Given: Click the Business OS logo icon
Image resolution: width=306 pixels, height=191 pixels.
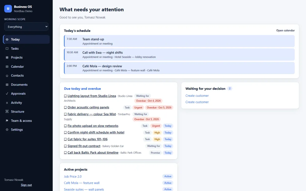Looking at the screenshot, I should point(8,9).
